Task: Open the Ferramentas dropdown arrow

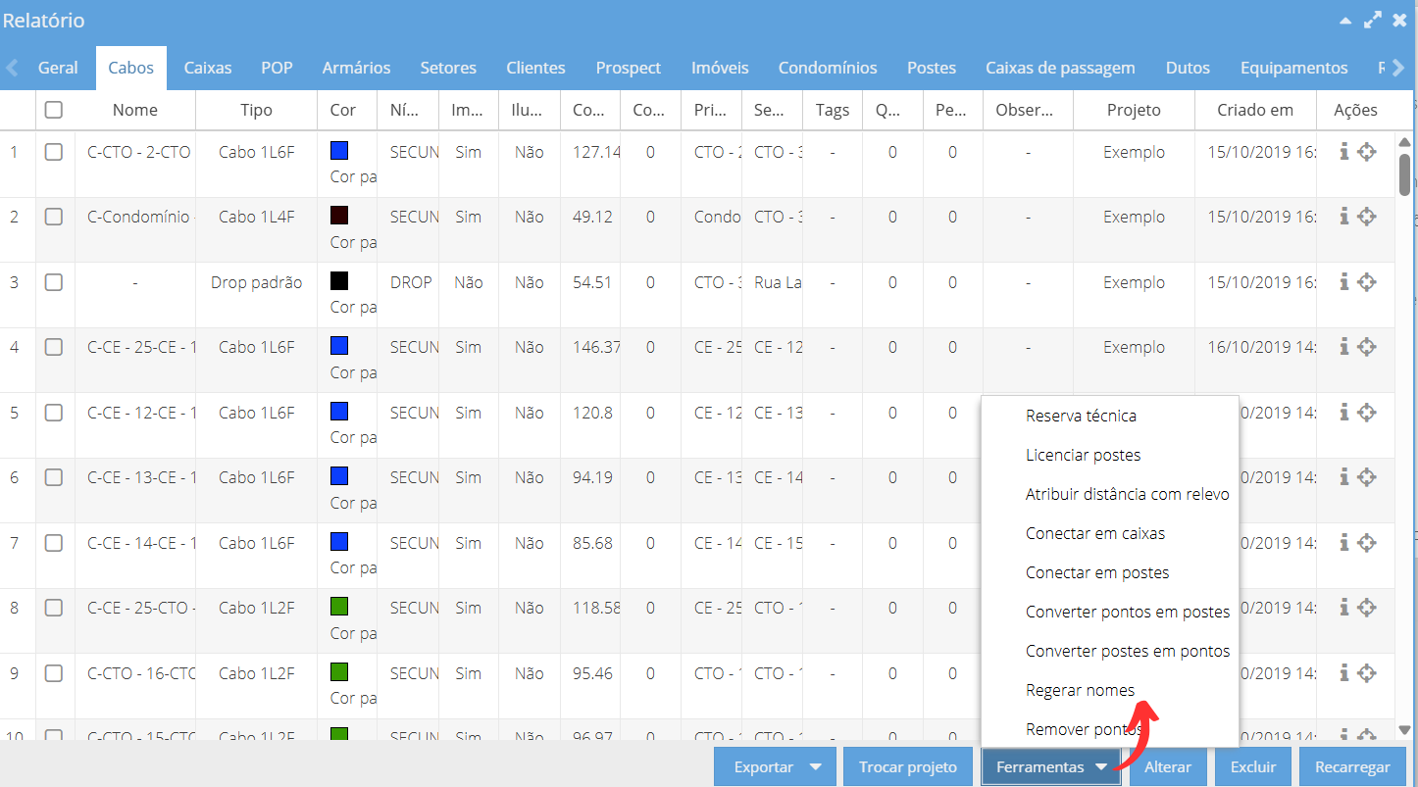Action: [1101, 767]
